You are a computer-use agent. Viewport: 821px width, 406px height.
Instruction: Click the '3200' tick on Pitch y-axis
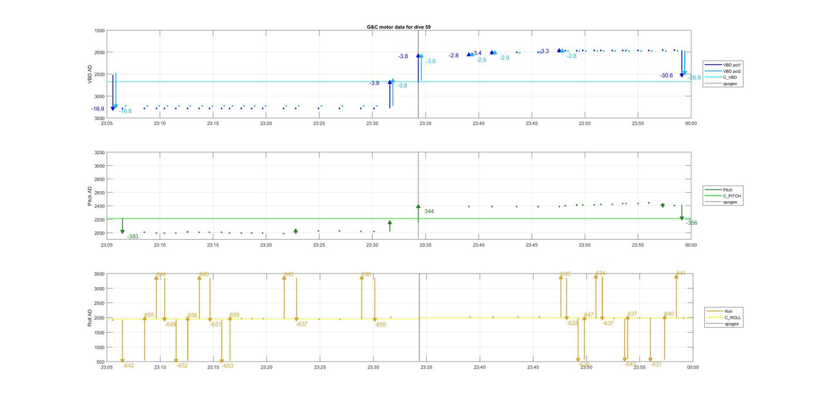[x=100, y=153]
